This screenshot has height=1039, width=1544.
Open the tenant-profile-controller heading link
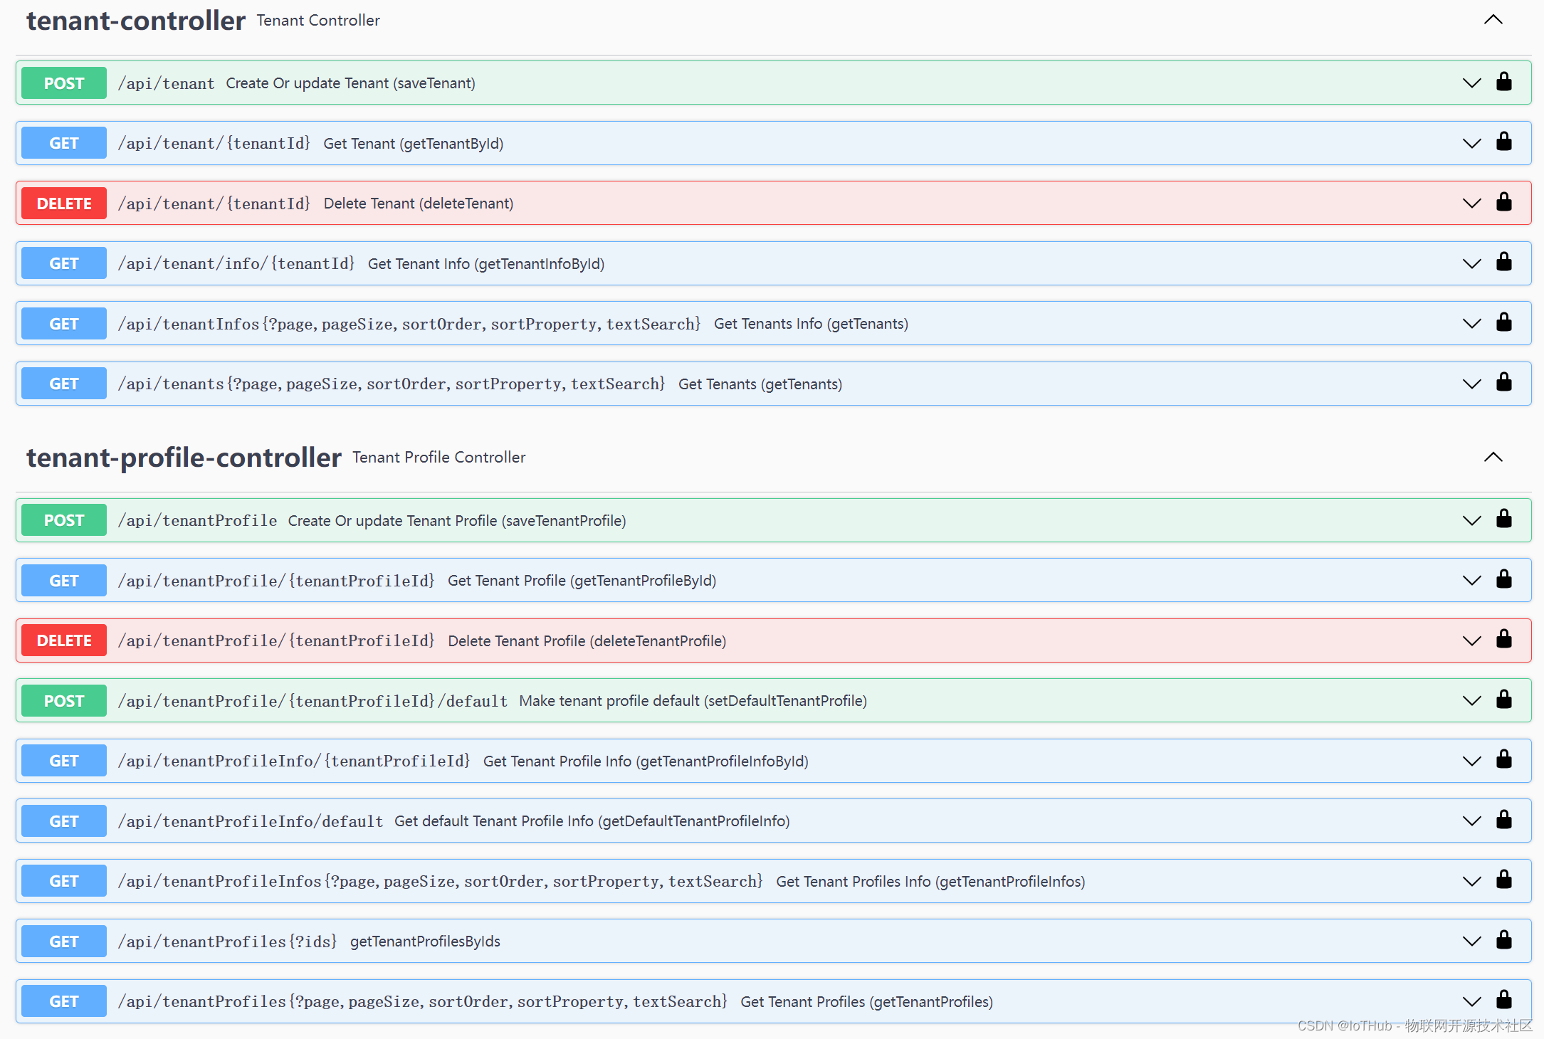coord(184,457)
